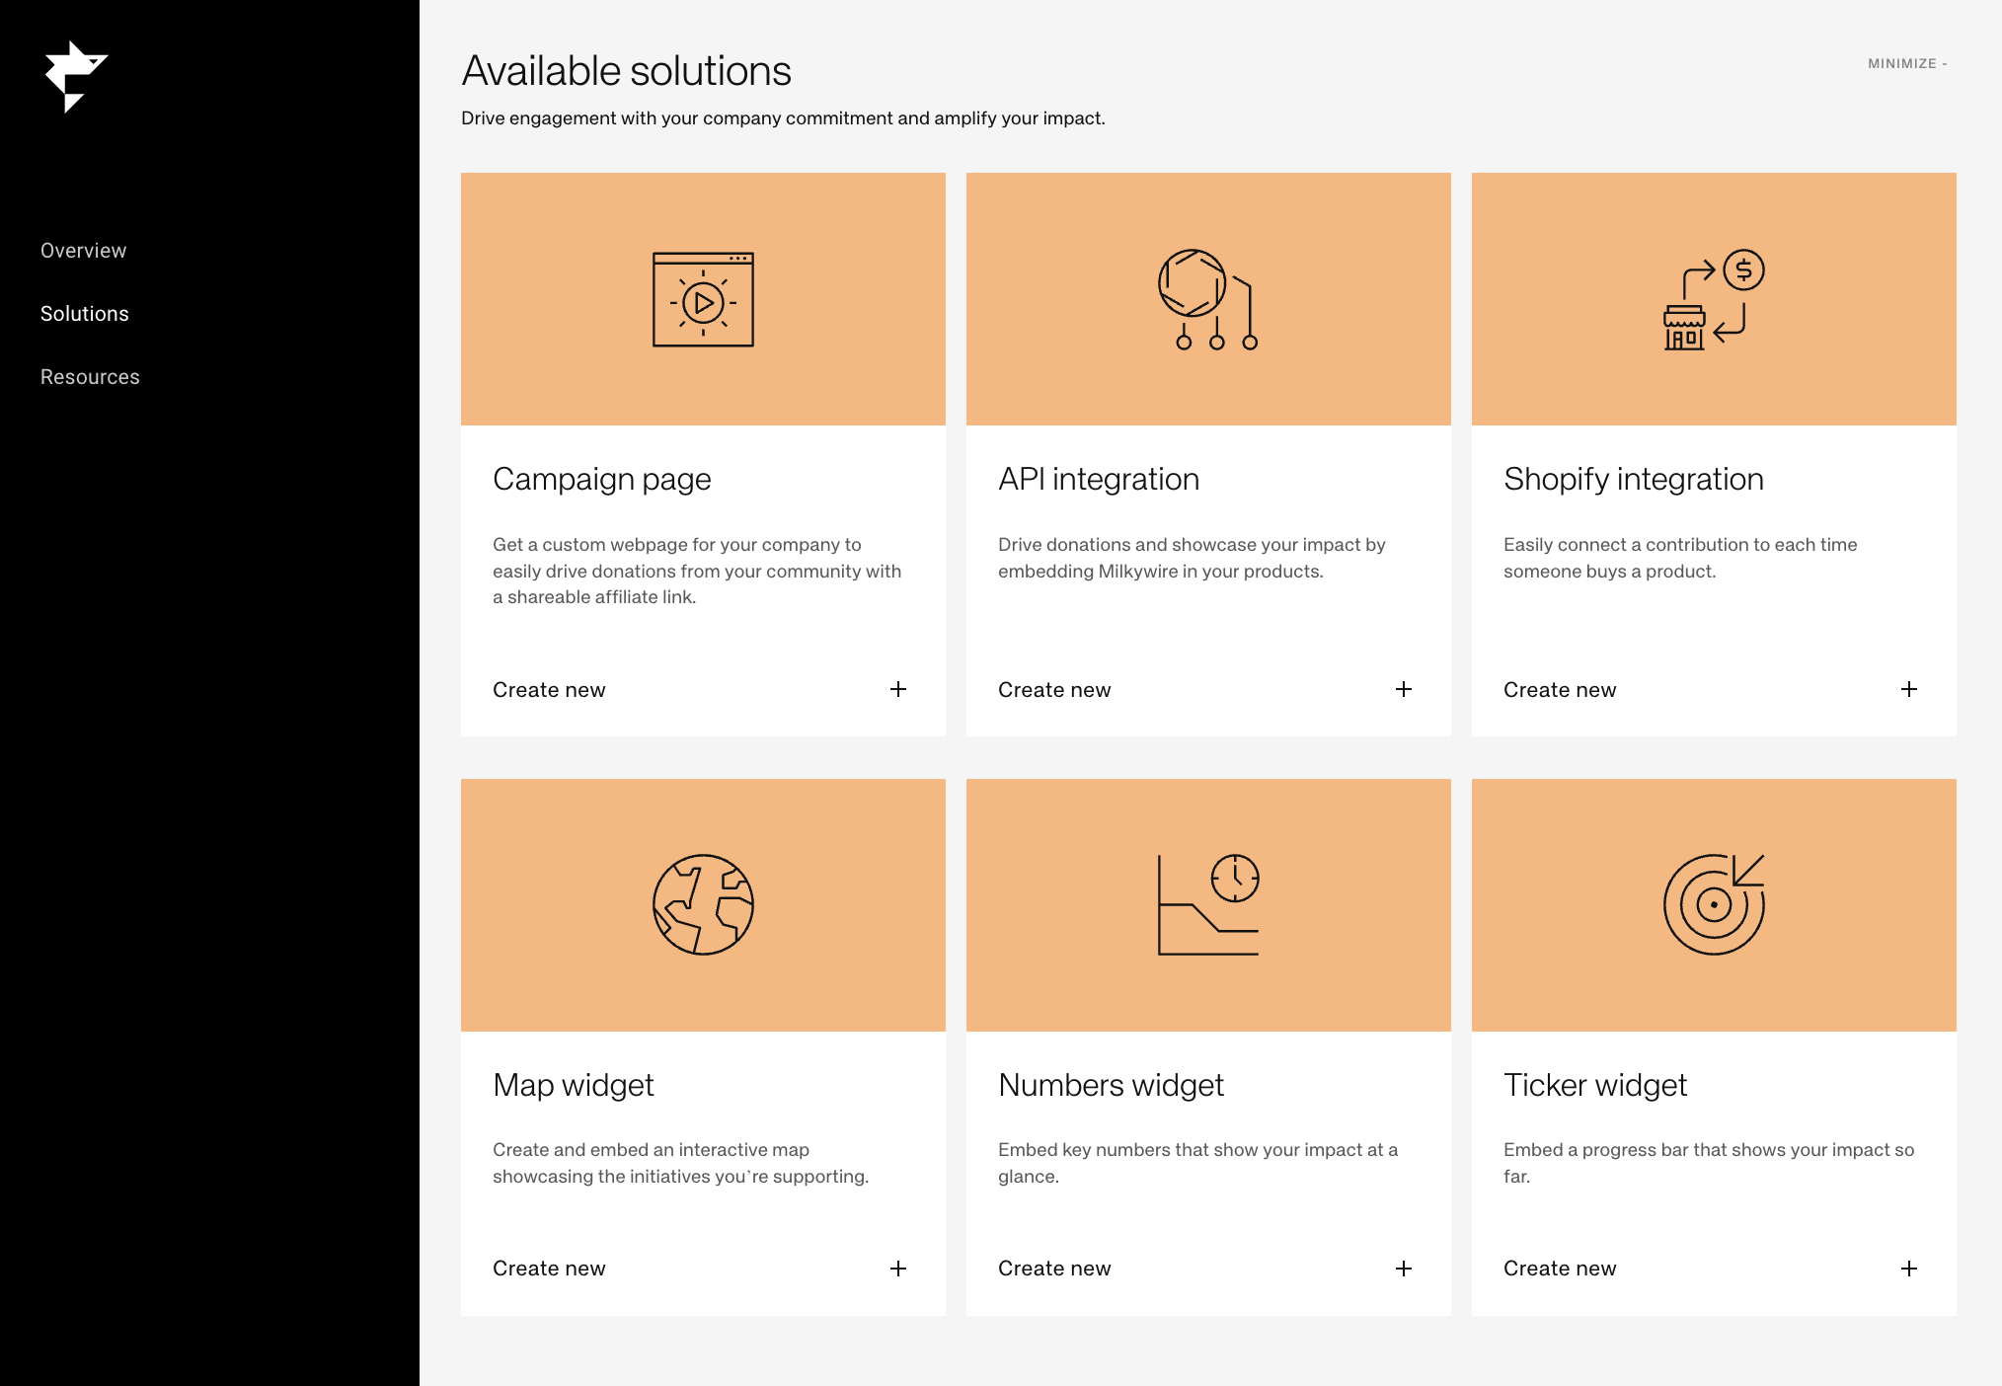This screenshot has height=1386, width=2002.
Task: Click the Map widget globe icon
Action: click(703, 904)
